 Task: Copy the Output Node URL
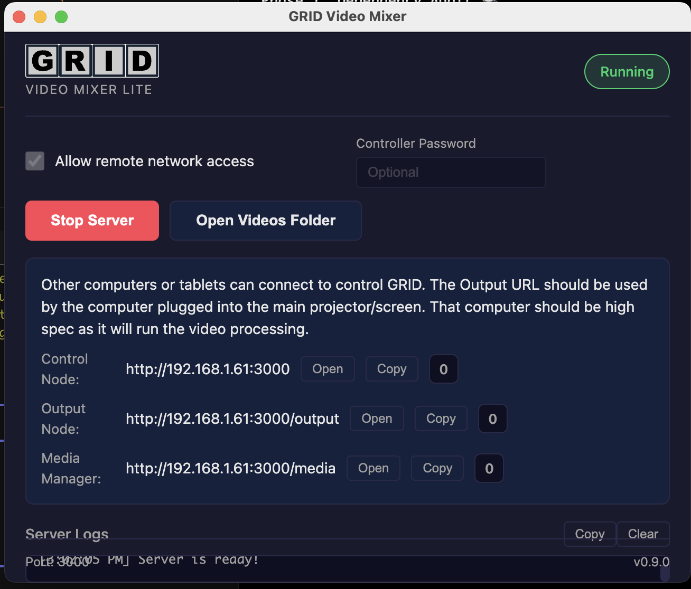click(x=441, y=419)
